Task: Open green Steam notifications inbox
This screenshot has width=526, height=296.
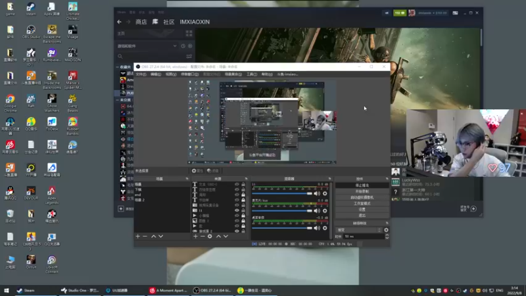Action: (400, 12)
